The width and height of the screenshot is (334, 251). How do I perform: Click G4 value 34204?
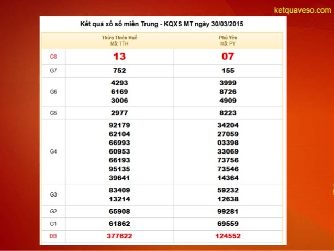point(228,125)
